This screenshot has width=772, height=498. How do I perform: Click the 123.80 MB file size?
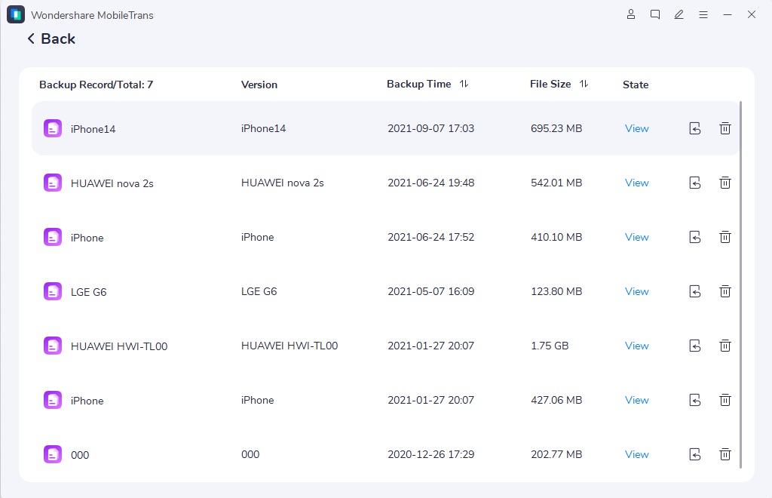tap(556, 291)
